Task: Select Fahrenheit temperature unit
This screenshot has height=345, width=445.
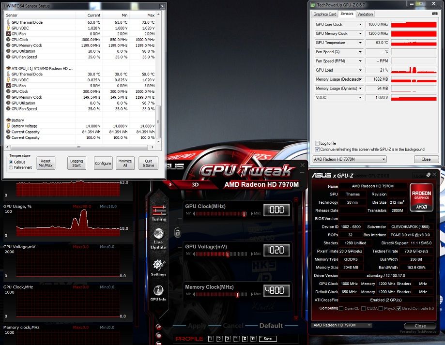Action: tap(11, 167)
